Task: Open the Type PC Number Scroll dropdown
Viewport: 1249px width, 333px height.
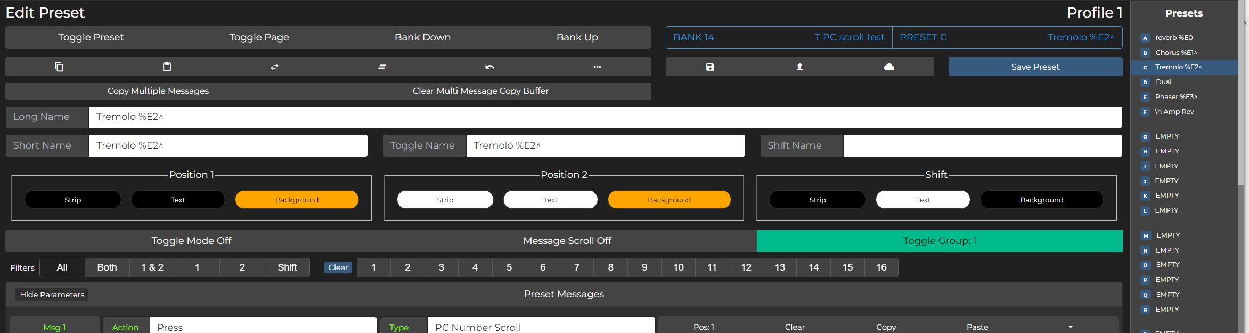Action: (541, 326)
